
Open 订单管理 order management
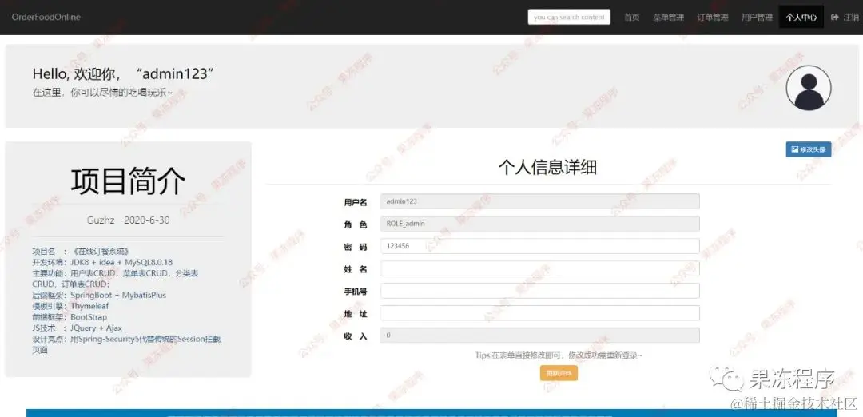(x=713, y=17)
